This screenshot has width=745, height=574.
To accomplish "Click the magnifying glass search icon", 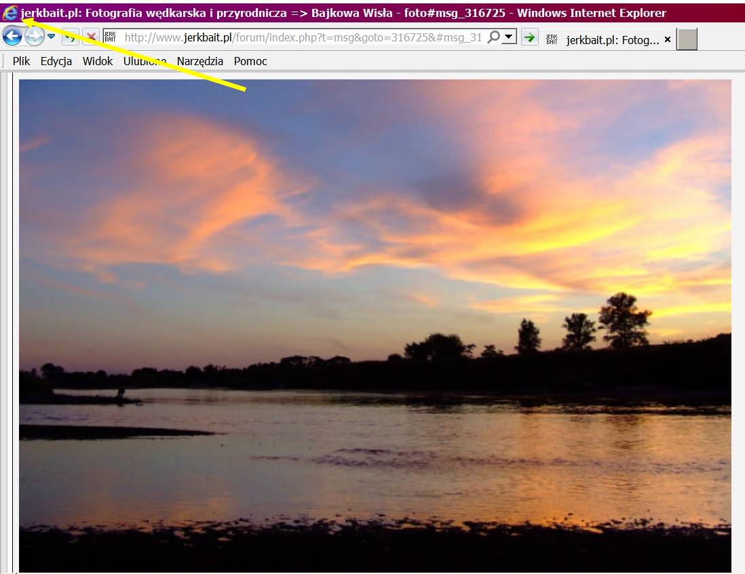I will [x=493, y=37].
